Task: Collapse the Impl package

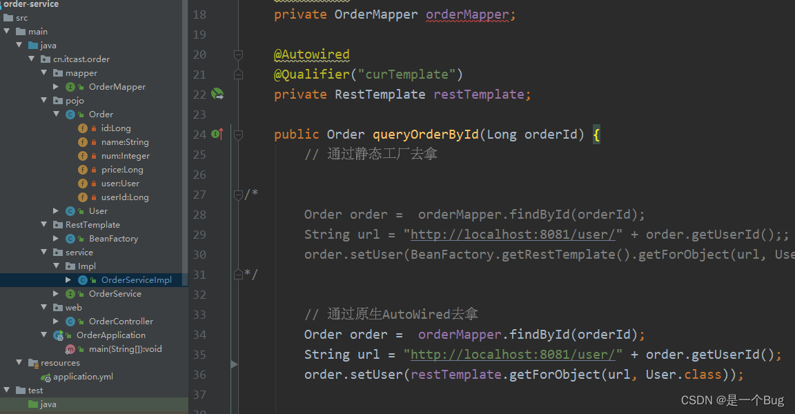Action: coord(56,266)
